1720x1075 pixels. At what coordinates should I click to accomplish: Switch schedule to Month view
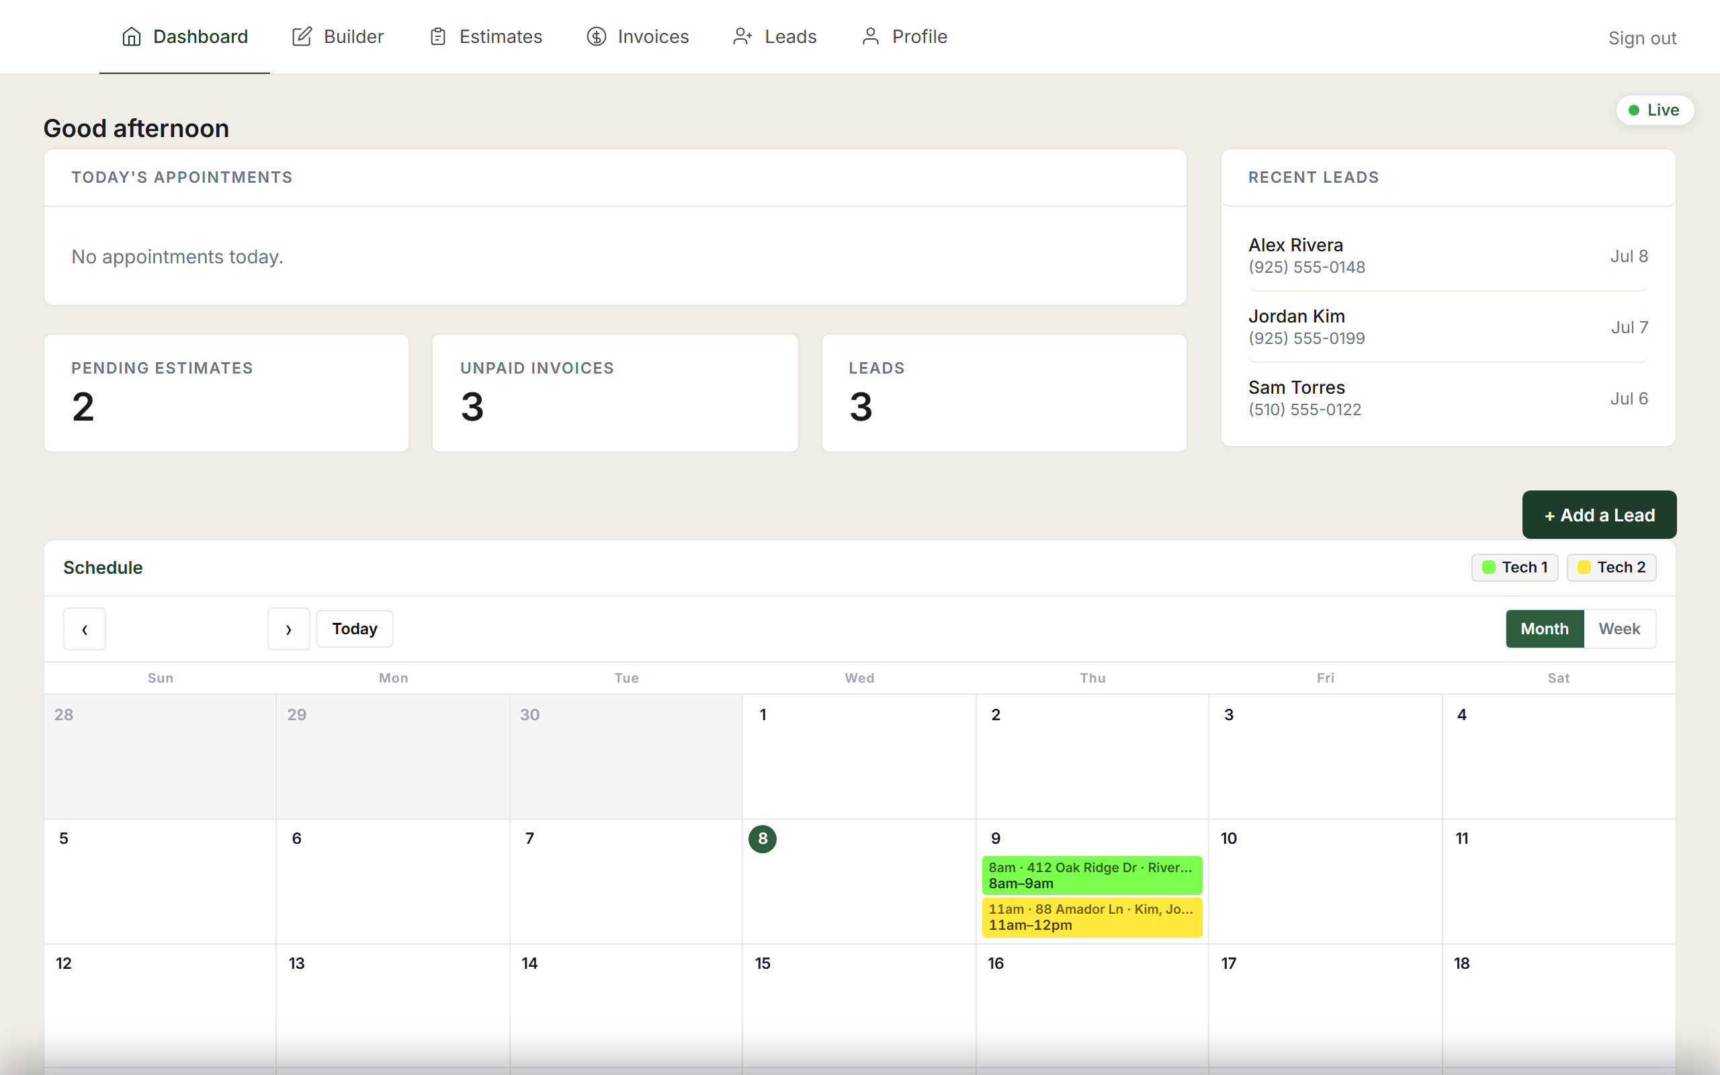point(1545,628)
